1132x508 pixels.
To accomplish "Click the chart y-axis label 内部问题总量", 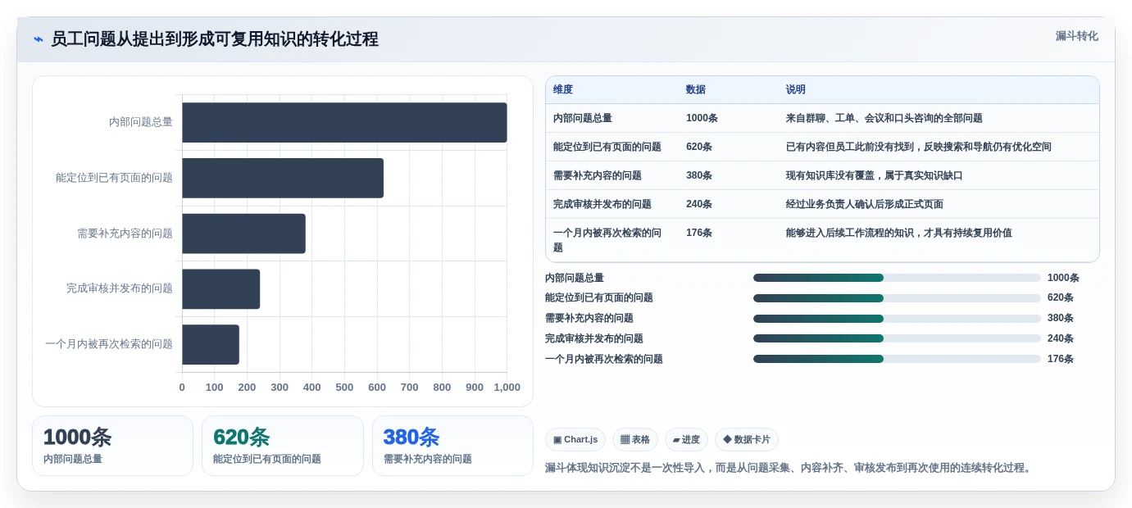I will [141, 122].
